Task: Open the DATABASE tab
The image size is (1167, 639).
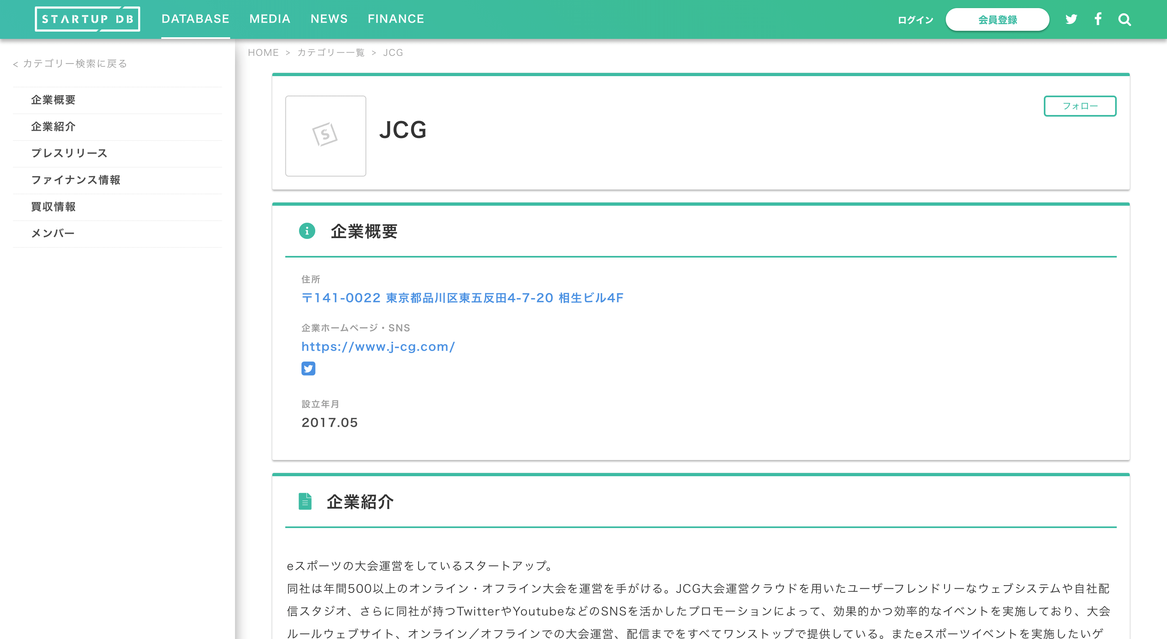Action: (x=195, y=19)
